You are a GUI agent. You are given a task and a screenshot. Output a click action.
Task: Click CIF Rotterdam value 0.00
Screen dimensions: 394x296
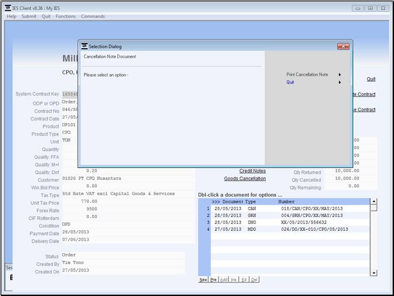click(x=92, y=217)
